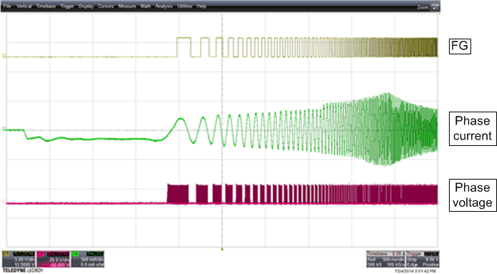Image resolution: width=497 pixels, height=274 pixels.
Task: Click the Phase voltage label box
Action: [473, 195]
